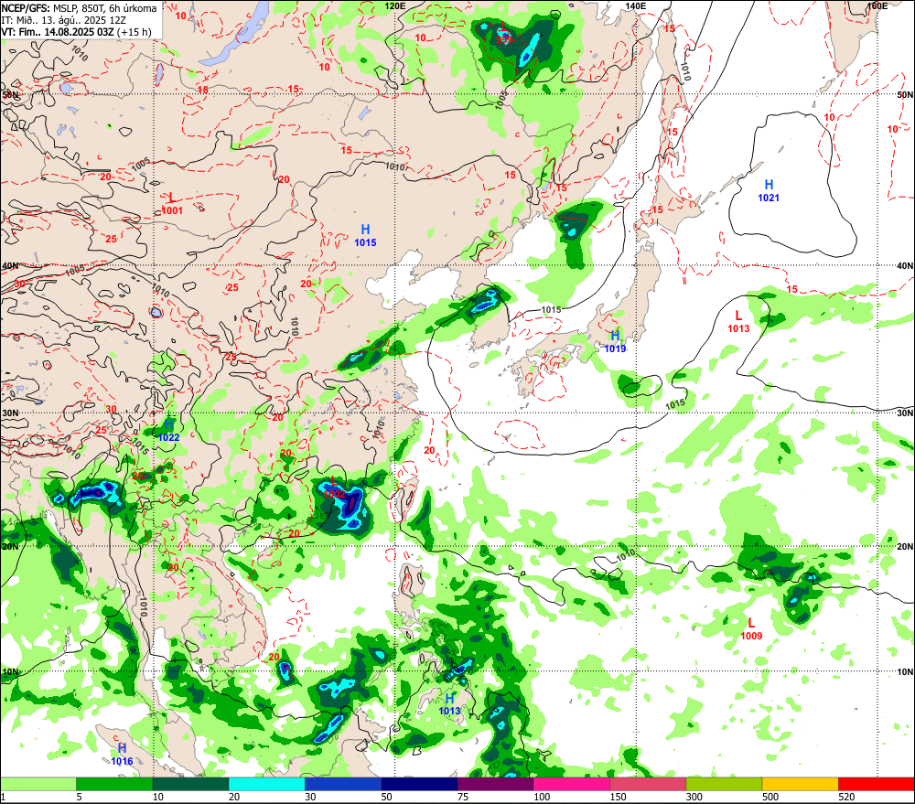Screen dimensions: 915x804
Task: Click the 1015 isobar label near Korea
Action: (x=551, y=310)
